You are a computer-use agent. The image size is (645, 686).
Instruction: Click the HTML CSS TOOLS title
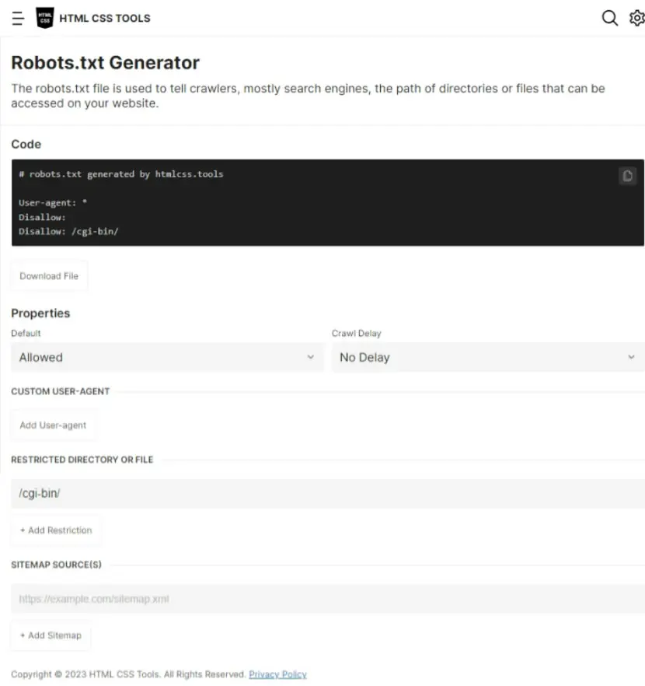(105, 19)
